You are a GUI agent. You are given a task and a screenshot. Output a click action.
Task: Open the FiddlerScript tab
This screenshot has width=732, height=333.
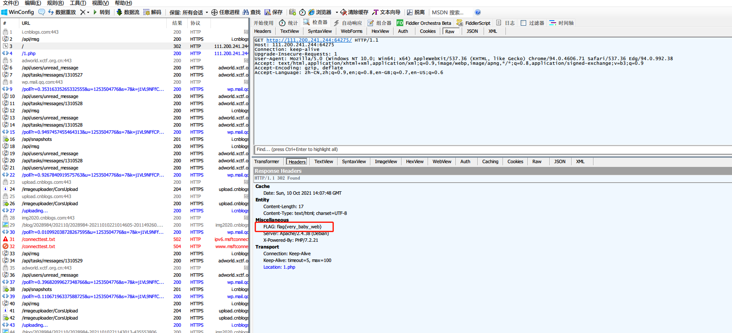pos(474,23)
